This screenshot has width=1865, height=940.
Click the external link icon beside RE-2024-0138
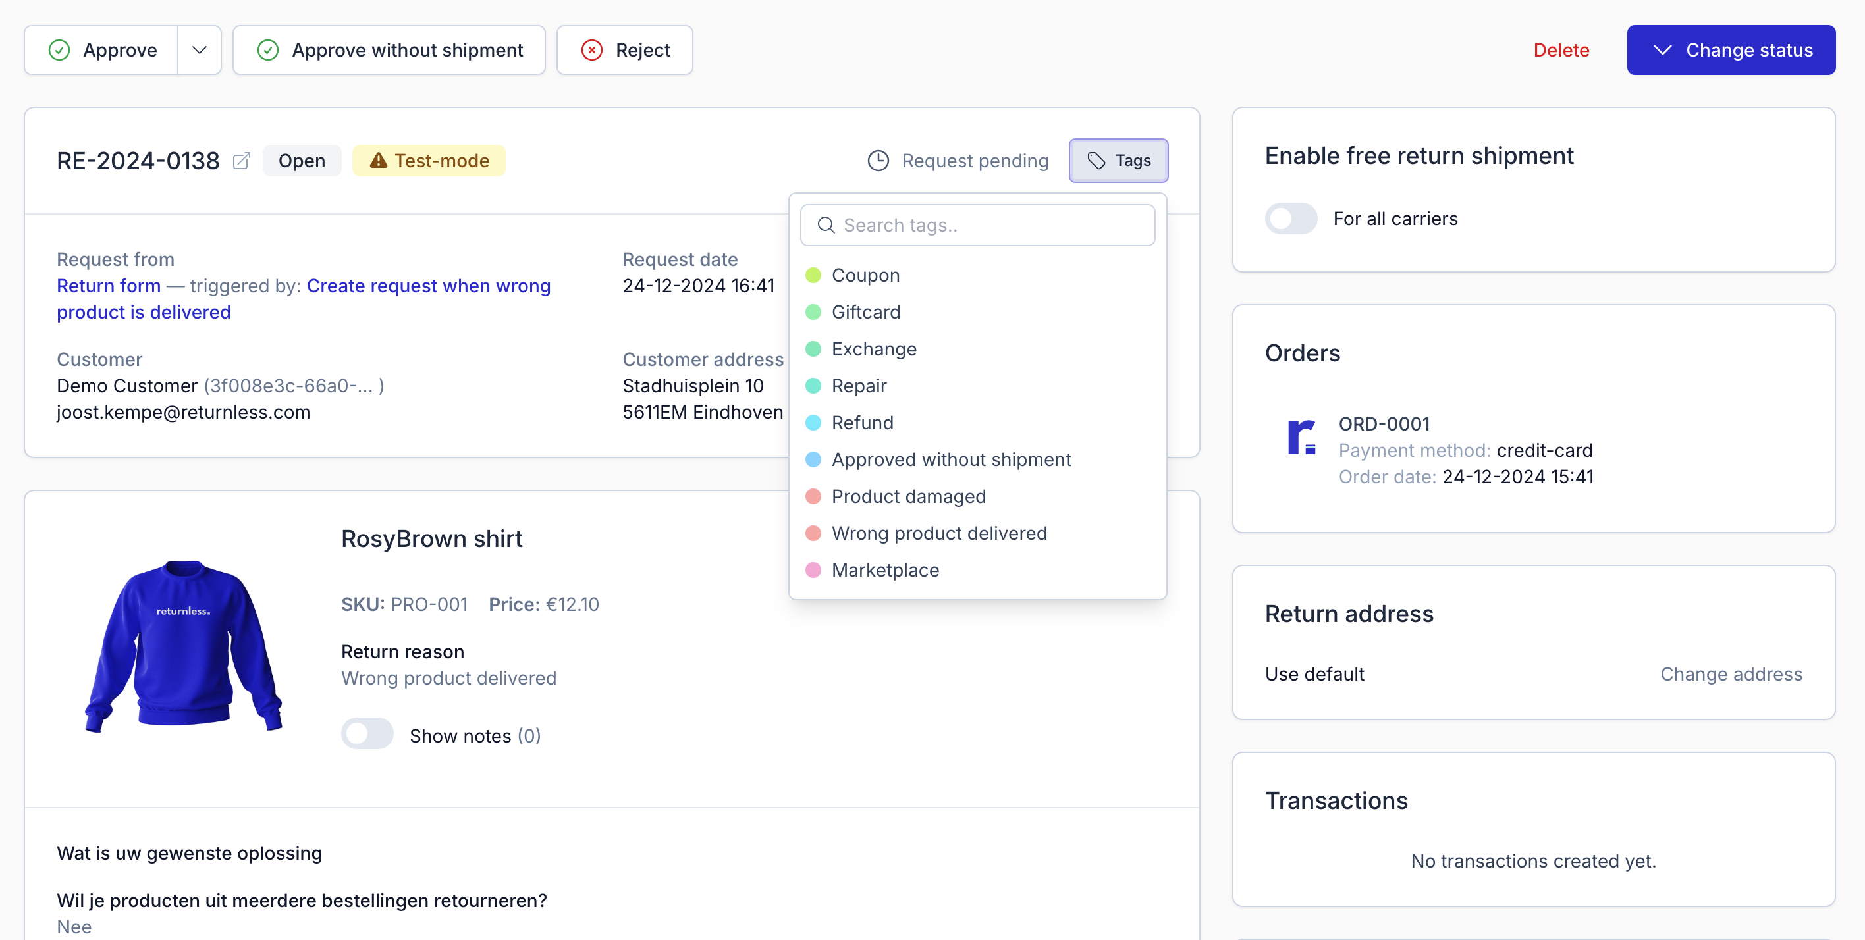tap(241, 161)
